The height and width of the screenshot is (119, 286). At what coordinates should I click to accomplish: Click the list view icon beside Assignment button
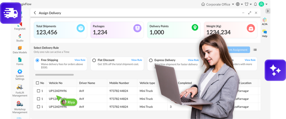click(255, 50)
